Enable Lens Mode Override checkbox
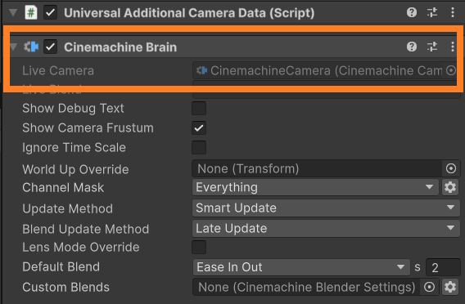 199,247
